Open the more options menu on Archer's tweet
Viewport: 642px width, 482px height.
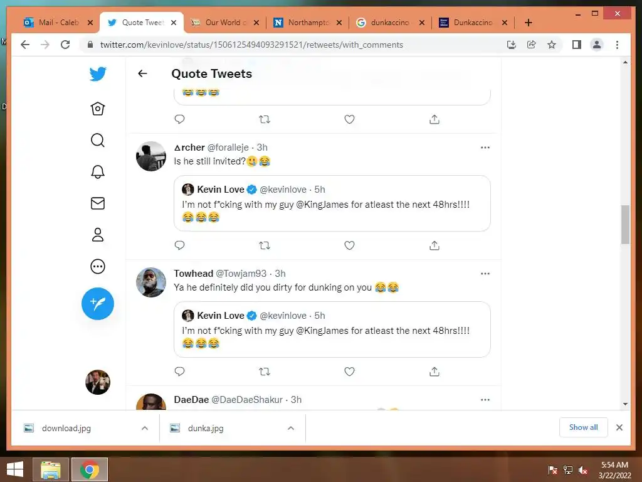pyautogui.click(x=485, y=147)
